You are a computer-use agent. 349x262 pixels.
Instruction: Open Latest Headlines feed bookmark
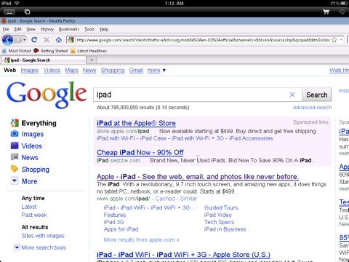click(89, 51)
